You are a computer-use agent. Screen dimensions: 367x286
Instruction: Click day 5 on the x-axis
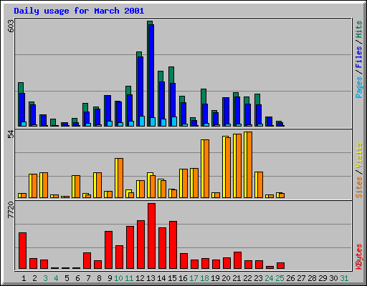[67, 278]
